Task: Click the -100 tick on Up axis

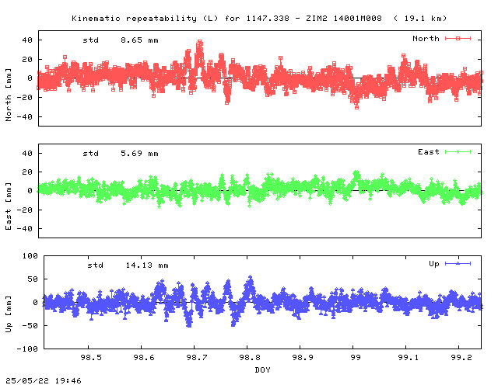Action: coord(27,349)
